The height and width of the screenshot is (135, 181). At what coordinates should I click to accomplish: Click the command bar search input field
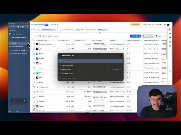click(90, 56)
